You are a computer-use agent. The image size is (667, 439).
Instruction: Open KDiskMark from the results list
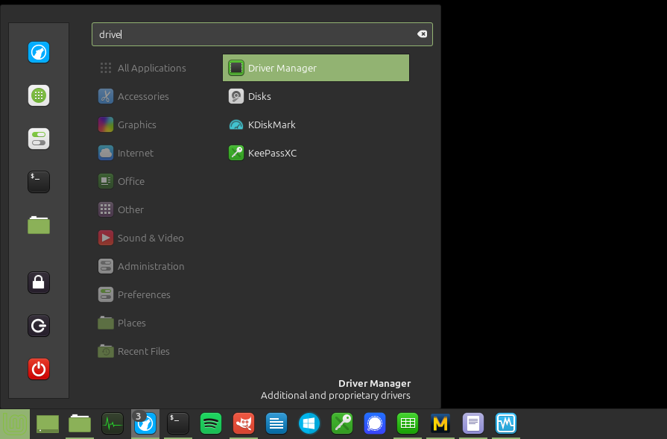(x=271, y=124)
